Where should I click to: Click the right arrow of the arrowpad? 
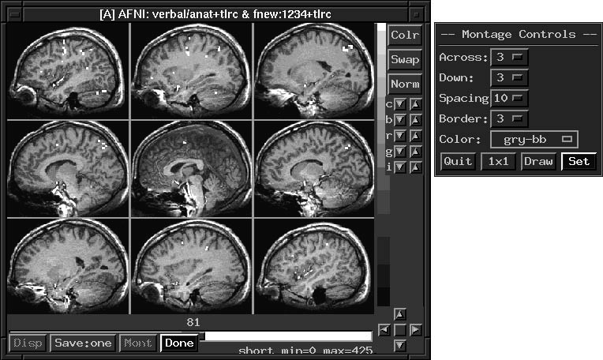pyautogui.click(x=416, y=330)
